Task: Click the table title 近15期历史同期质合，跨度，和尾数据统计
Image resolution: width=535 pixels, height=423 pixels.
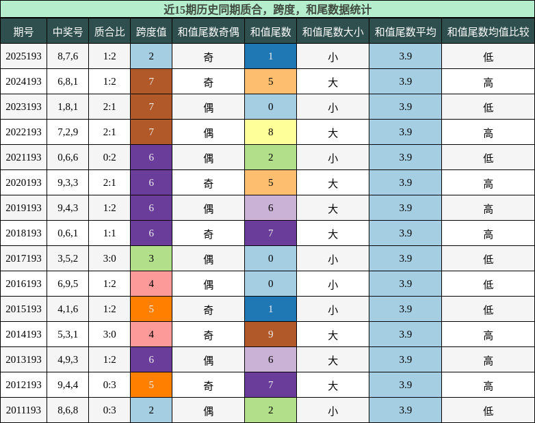Action: pos(267,9)
